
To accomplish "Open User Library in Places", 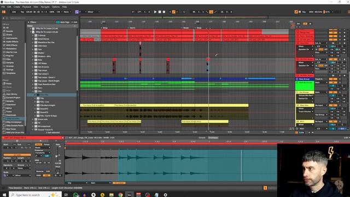I will click(11, 94).
